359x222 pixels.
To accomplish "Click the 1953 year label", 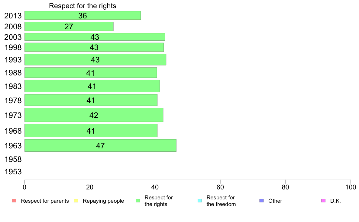I will point(13,172).
